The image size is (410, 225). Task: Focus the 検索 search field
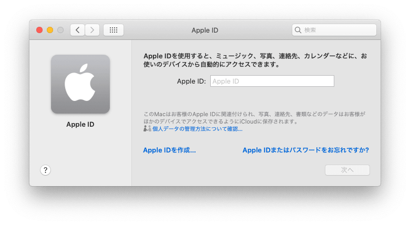click(334, 30)
